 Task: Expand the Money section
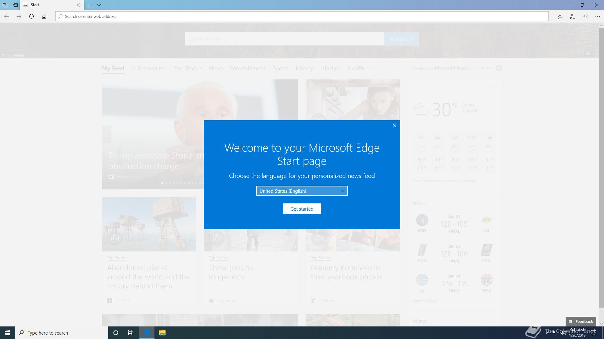tap(423, 321)
